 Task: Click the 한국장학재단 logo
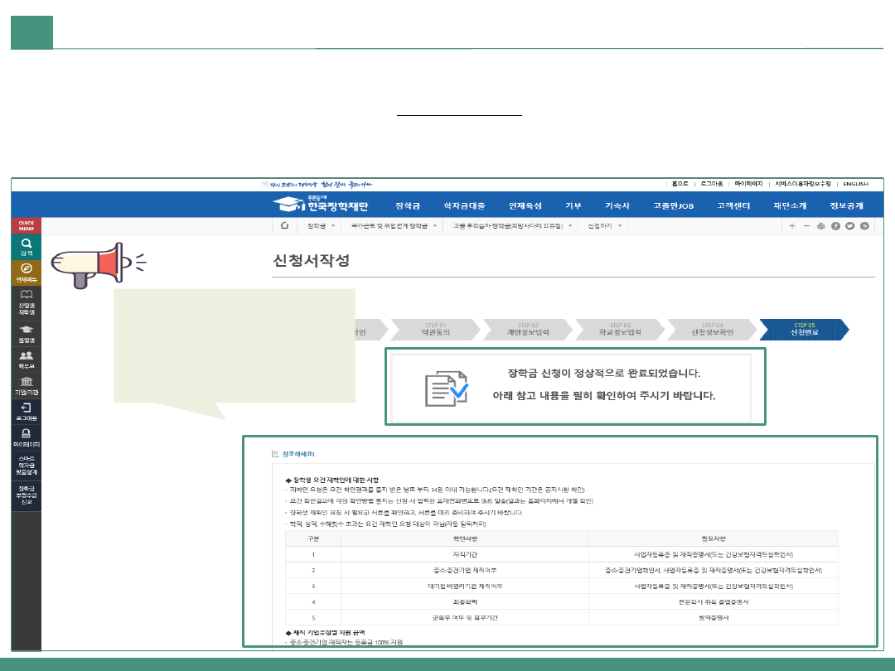tap(322, 205)
